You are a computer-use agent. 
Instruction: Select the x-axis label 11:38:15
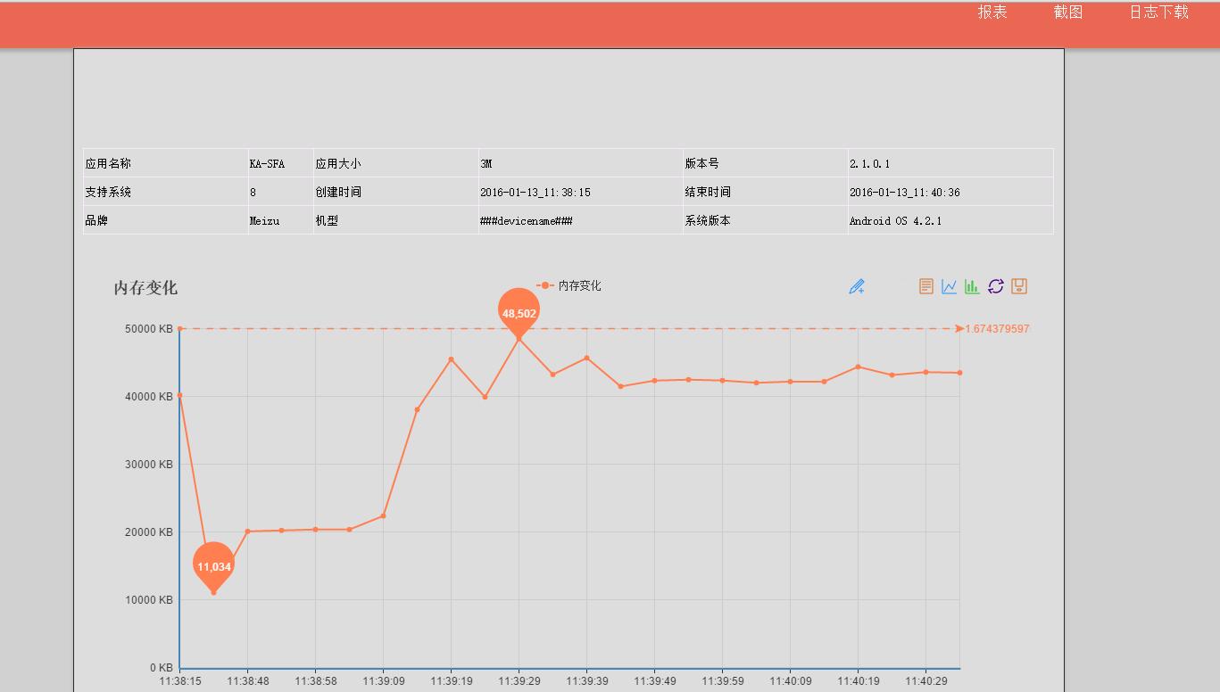pyautogui.click(x=181, y=680)
